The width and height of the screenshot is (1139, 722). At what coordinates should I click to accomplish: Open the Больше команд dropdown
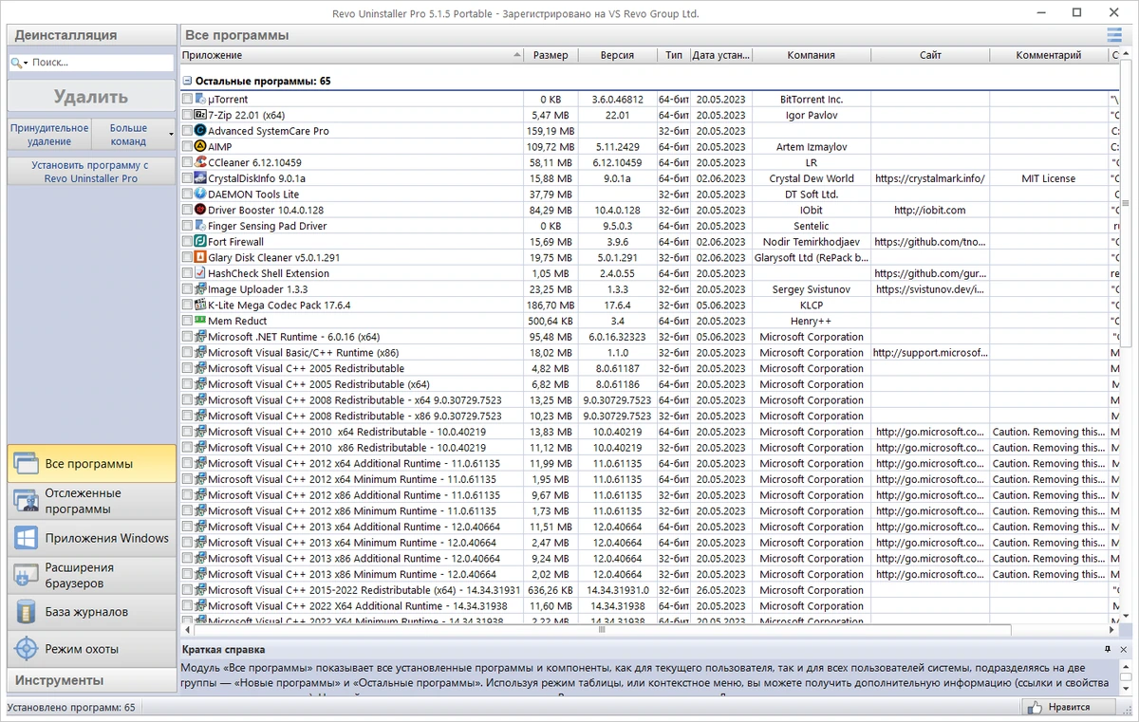[x=134, y=134]
